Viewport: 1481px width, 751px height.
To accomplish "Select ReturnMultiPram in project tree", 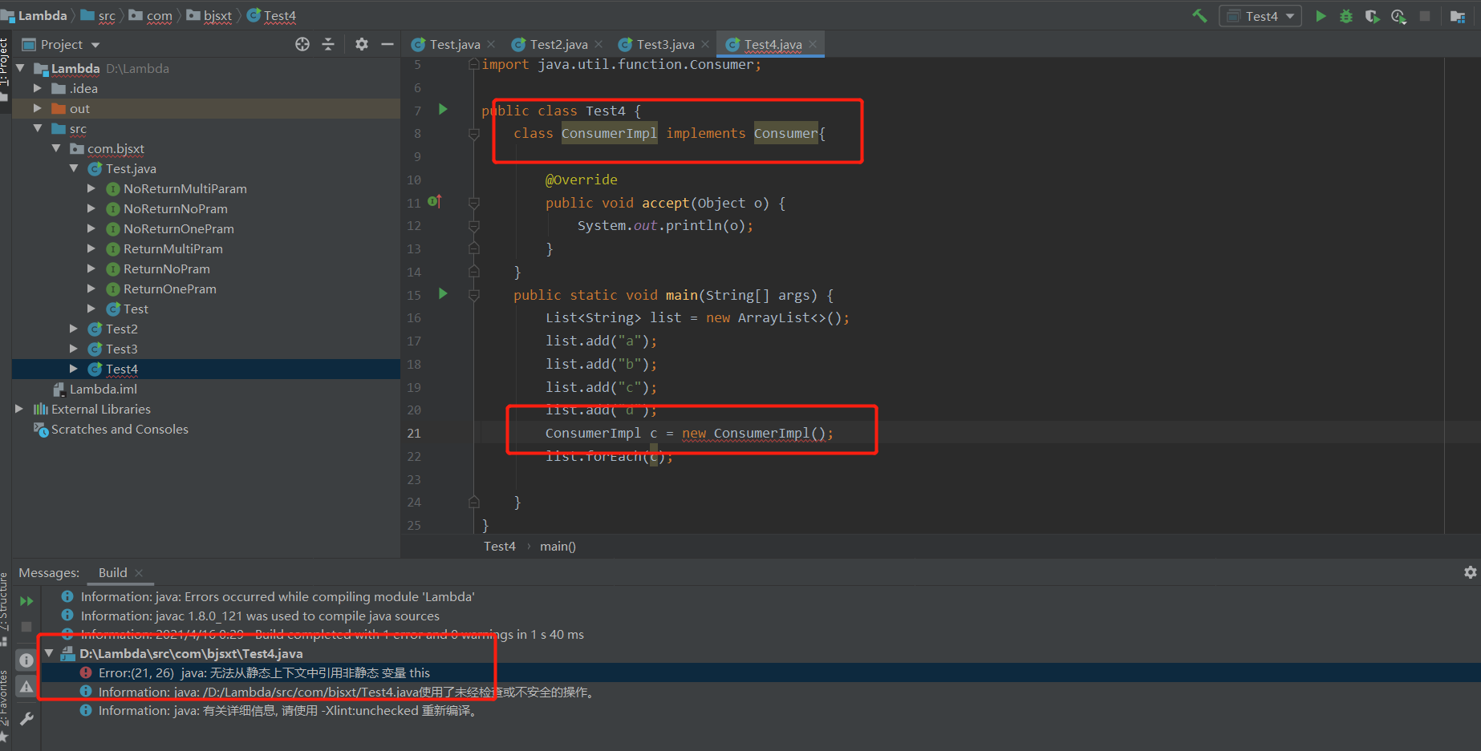I will [172, 248].
